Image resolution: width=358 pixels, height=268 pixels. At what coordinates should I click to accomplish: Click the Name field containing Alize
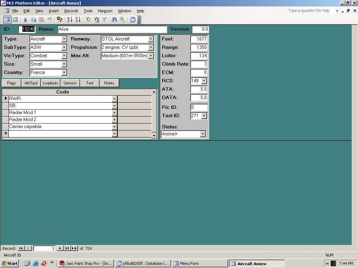[x=112, y=29]
